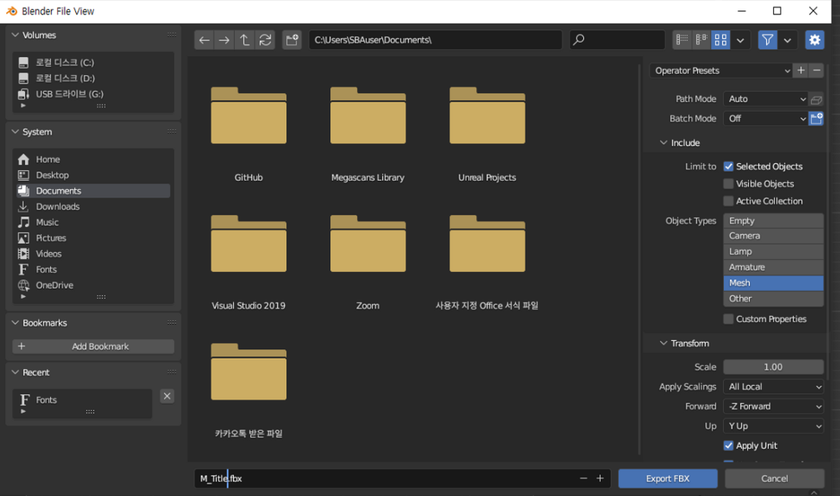Enable Active Collection checkbox

pyautogui.click(x=728, y=201)
